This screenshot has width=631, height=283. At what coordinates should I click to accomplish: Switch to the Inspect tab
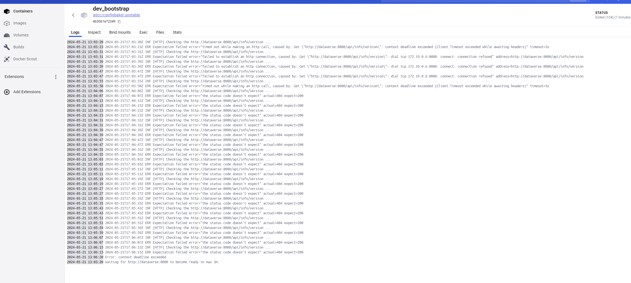click(94, 32)
